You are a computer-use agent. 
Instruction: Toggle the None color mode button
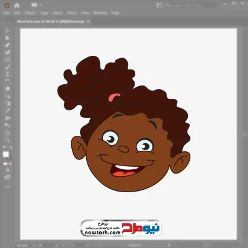point(11,164)
